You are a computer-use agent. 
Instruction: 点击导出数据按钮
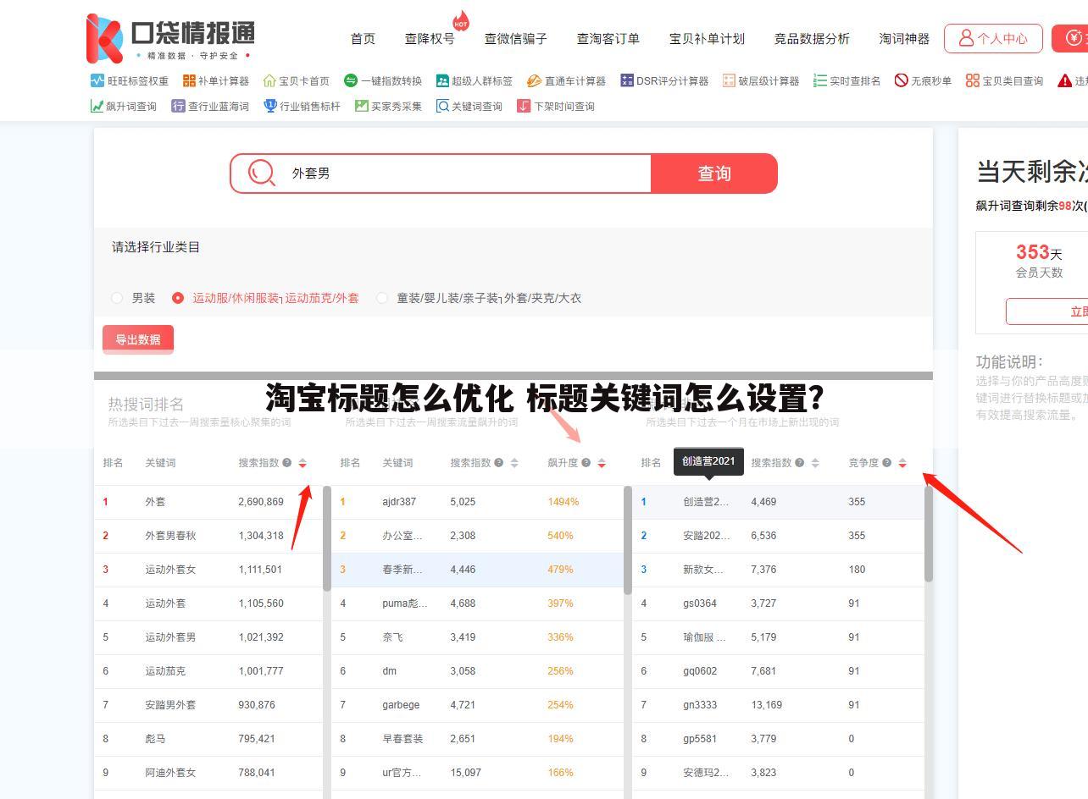click(137, 339)
